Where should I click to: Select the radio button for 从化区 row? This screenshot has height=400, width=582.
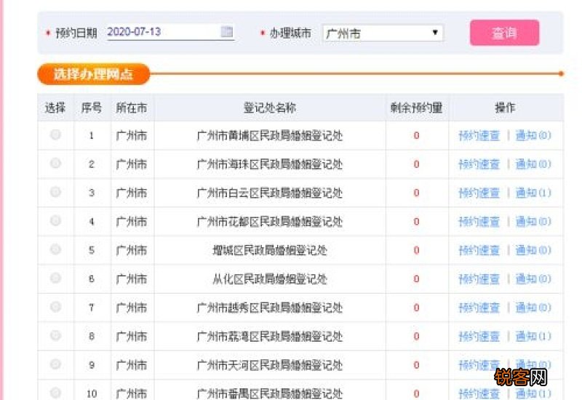click(x=56, y=278)
